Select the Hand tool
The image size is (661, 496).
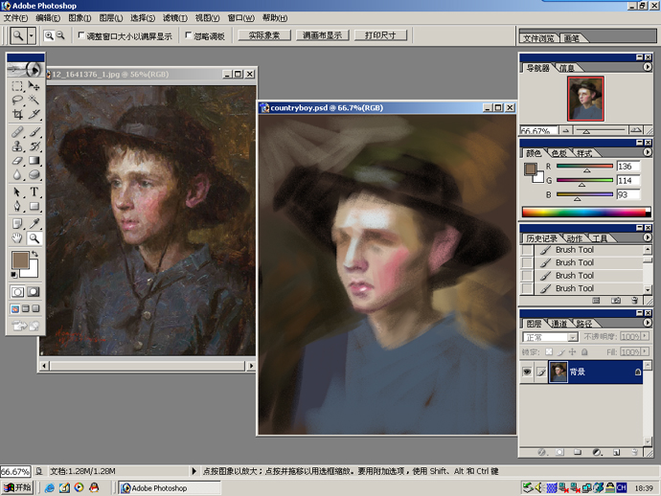[x=17, y=238]
